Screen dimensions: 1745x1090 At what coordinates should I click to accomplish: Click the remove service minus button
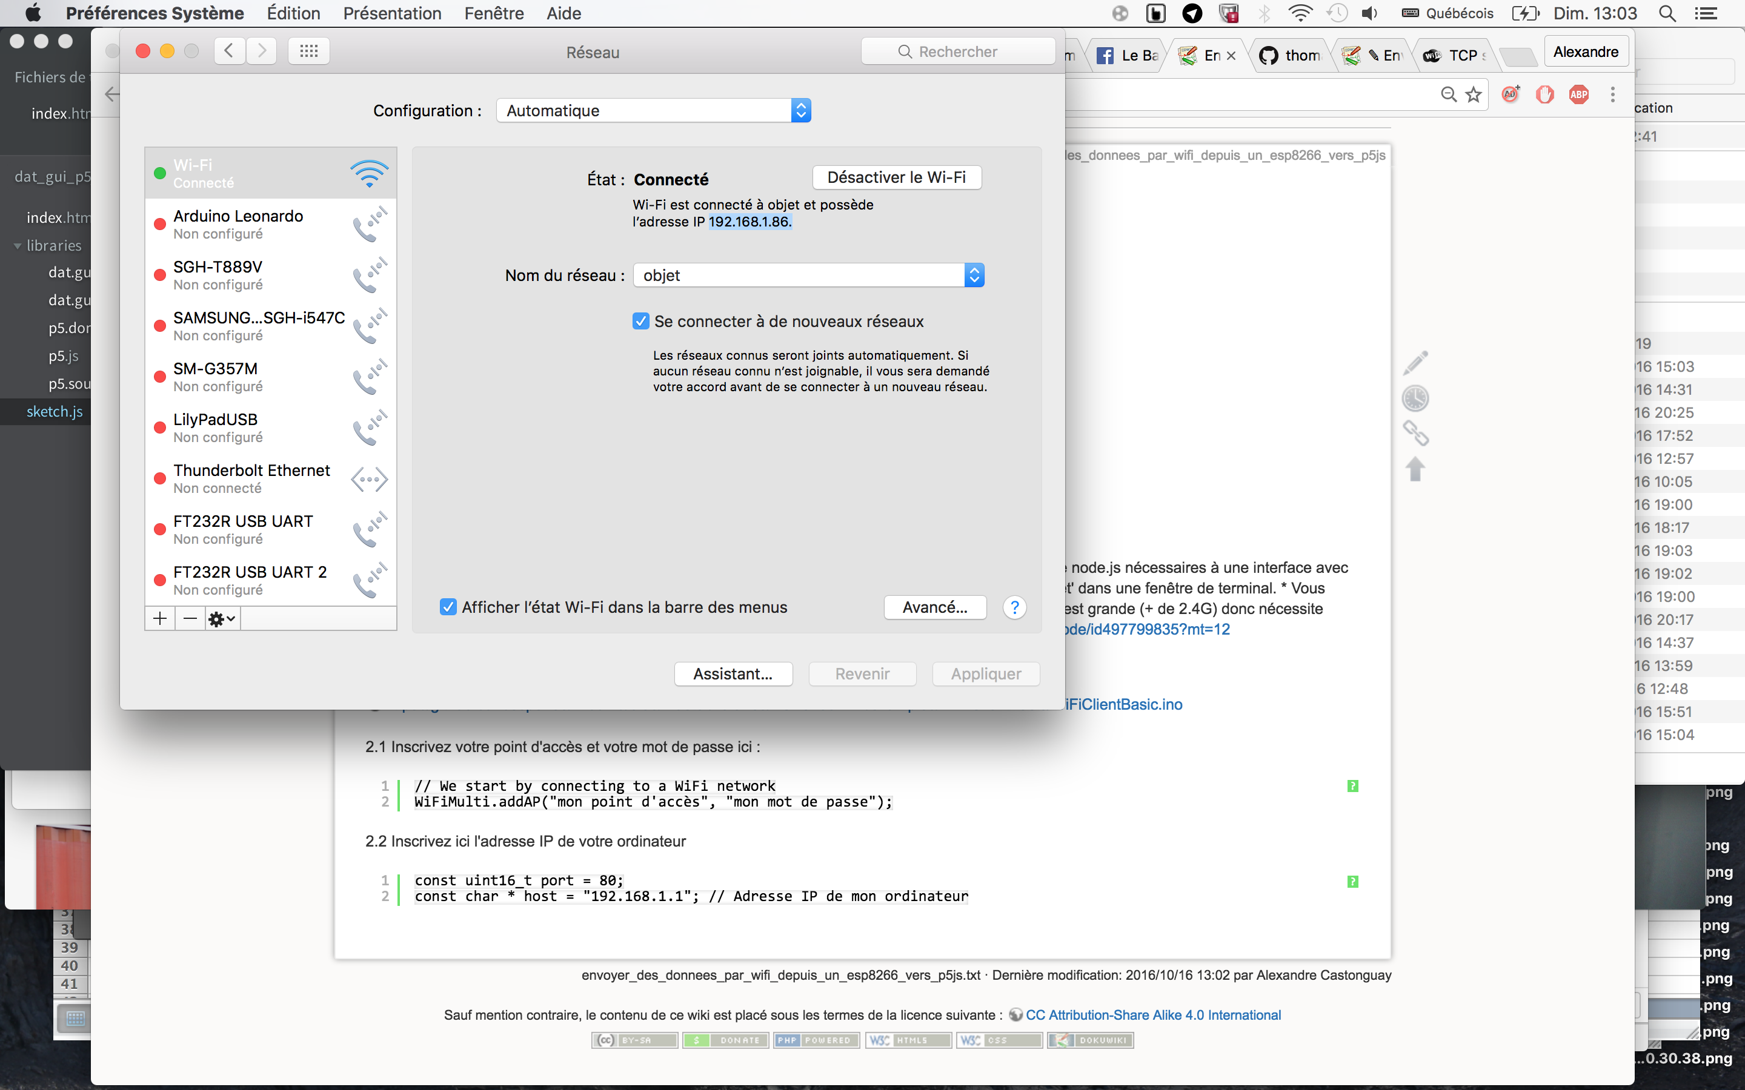190,618
